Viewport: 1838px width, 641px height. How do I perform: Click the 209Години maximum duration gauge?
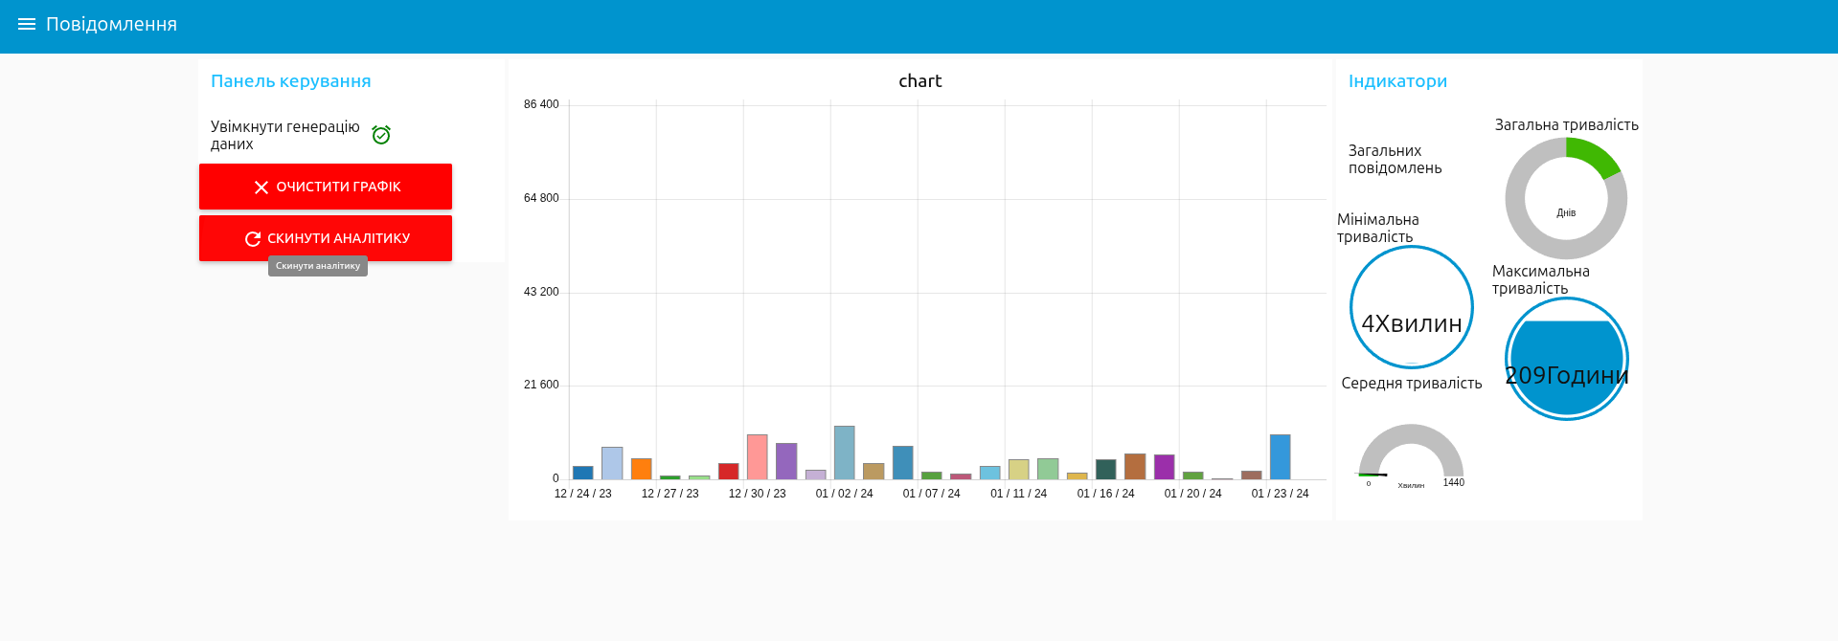(x=1566, y=359)
